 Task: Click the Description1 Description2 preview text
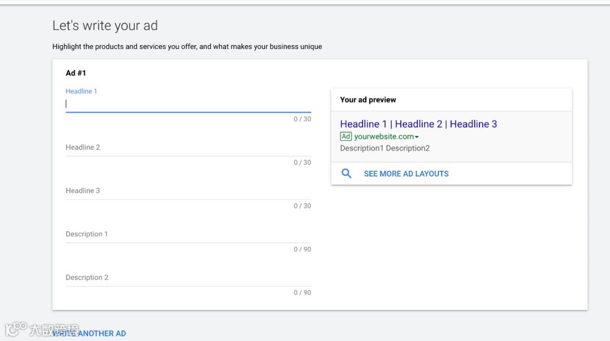385,148
